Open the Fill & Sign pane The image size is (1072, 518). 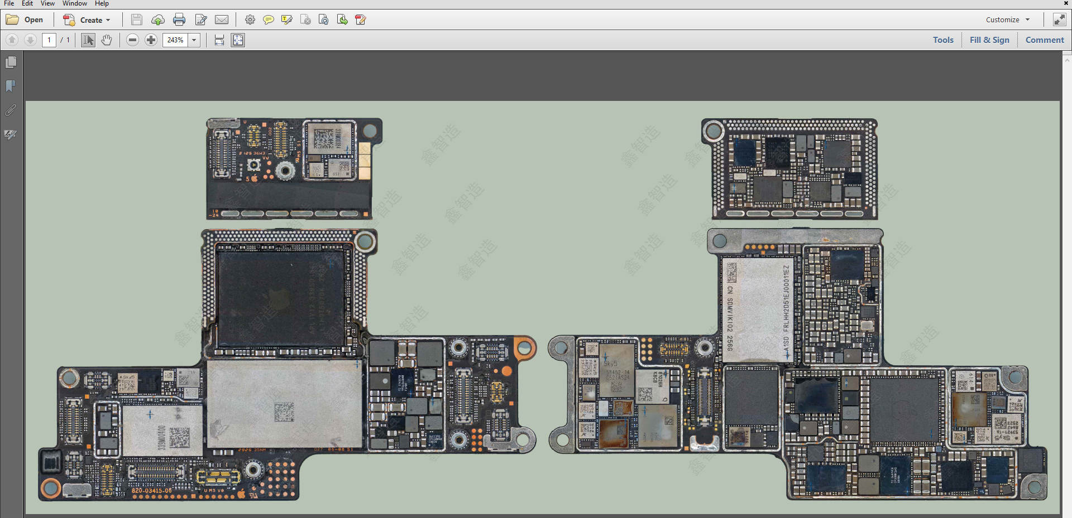point(989,40)
